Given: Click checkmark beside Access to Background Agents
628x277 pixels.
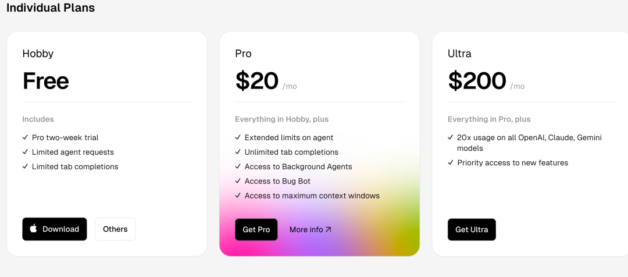Looking at the screenshot, I should click(238, 166).
